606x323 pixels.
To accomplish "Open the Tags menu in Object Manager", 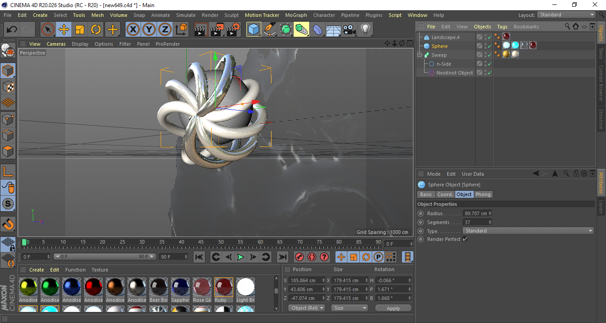I will tap(502, 27).
